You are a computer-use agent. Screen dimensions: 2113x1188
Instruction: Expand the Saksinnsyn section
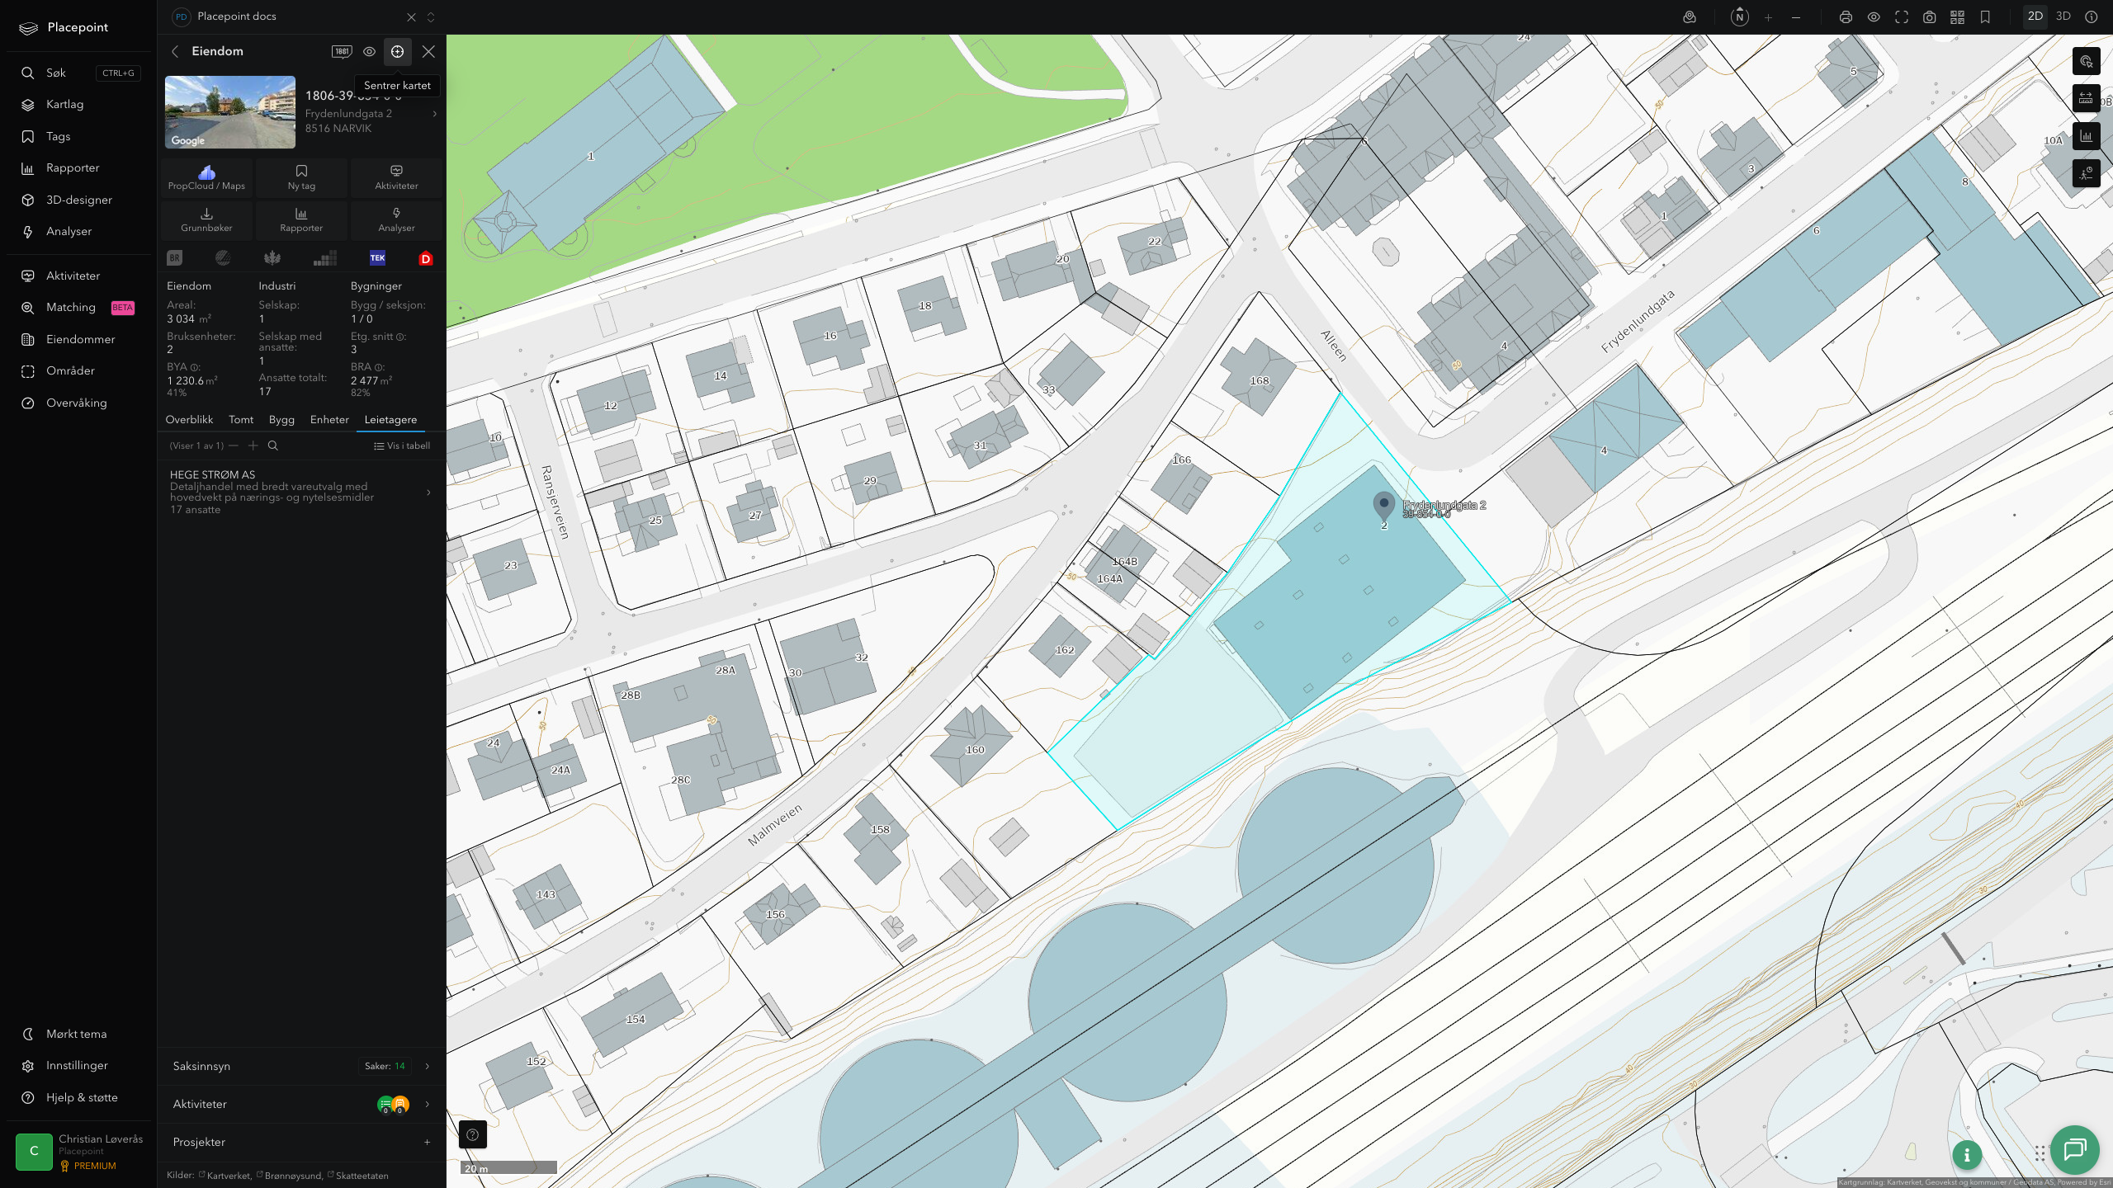(301, 1066)
